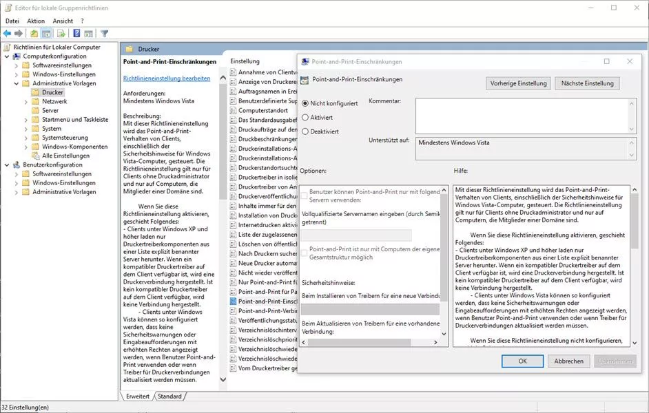Open the Aktion menu

36,21
